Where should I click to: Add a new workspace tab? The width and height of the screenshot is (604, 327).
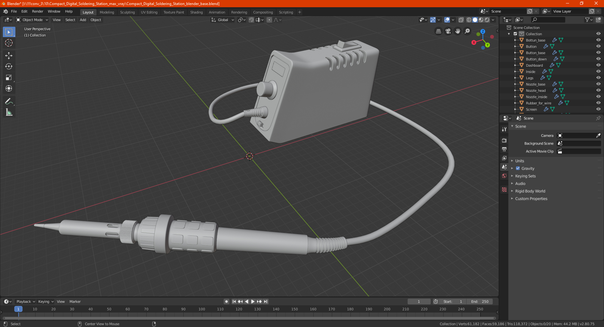(x=299, y=12)
